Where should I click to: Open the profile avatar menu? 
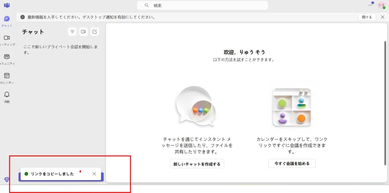pos(381,5)
